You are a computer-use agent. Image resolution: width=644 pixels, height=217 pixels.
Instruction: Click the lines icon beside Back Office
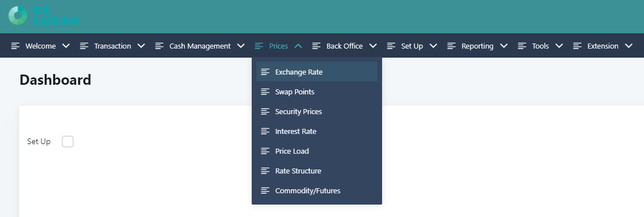(x=316, y=46)
